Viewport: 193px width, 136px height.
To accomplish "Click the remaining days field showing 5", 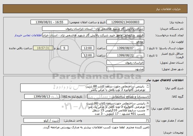I will [65, 48].
